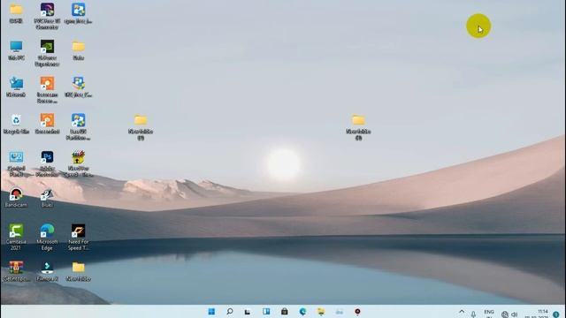Open the ENG input language switcher

coord(489,313)
